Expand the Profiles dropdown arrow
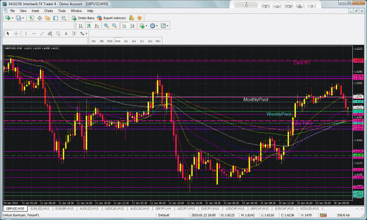 click(23, 18)
